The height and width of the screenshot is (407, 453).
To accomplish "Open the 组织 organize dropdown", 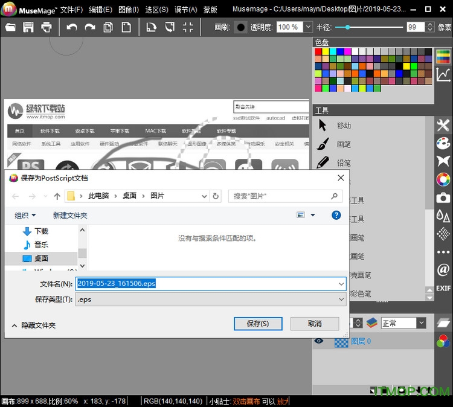I will tap(25, 215).
